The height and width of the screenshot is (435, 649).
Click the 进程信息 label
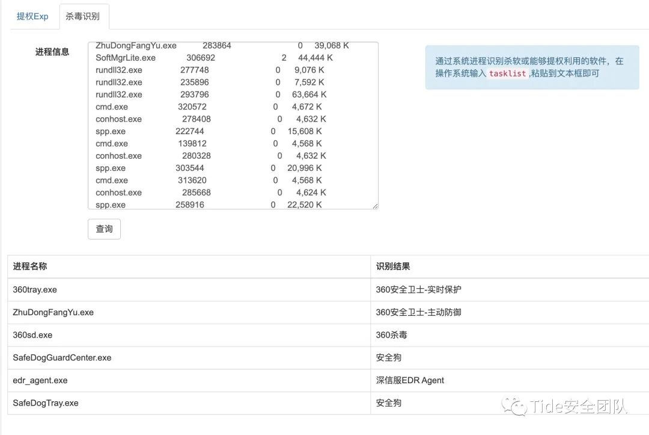pyautogui.click(x=52, y=52)
